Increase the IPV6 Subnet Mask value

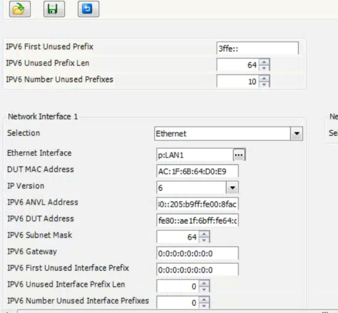pyautogui.click(x=203, y=234)
